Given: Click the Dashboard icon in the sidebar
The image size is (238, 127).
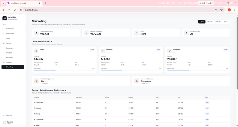Looking at the screenshot, I should 4,29.
